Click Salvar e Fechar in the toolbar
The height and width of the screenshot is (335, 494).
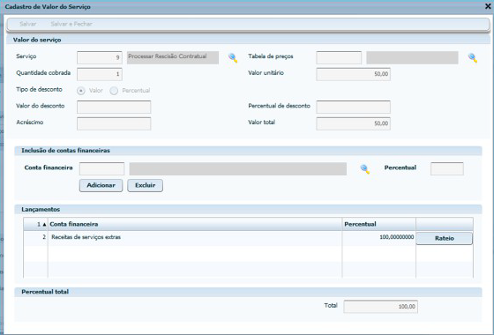coord(71,24)
